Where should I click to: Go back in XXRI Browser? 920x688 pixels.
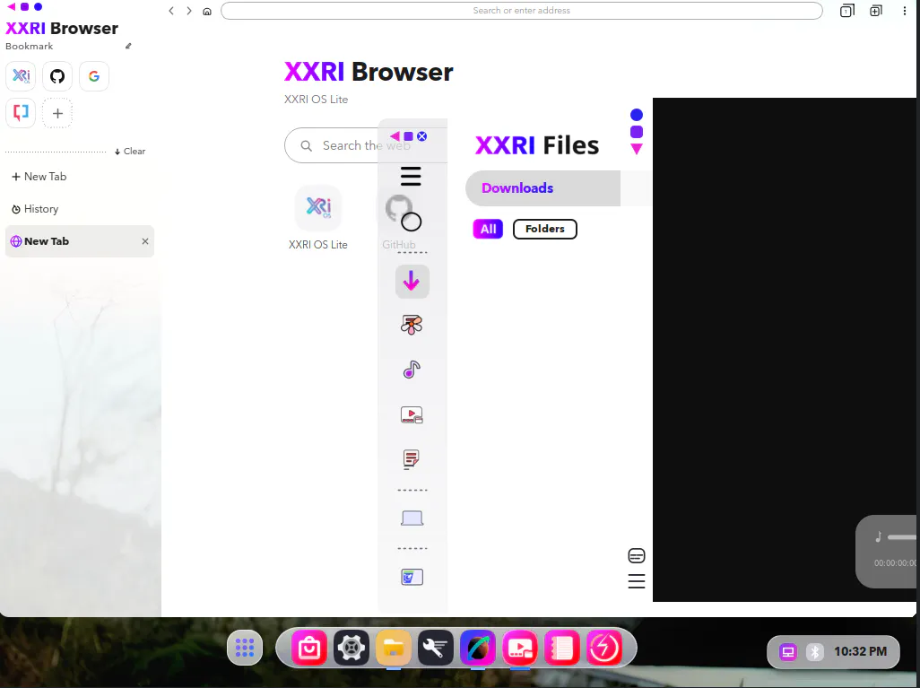coord(170,11)
